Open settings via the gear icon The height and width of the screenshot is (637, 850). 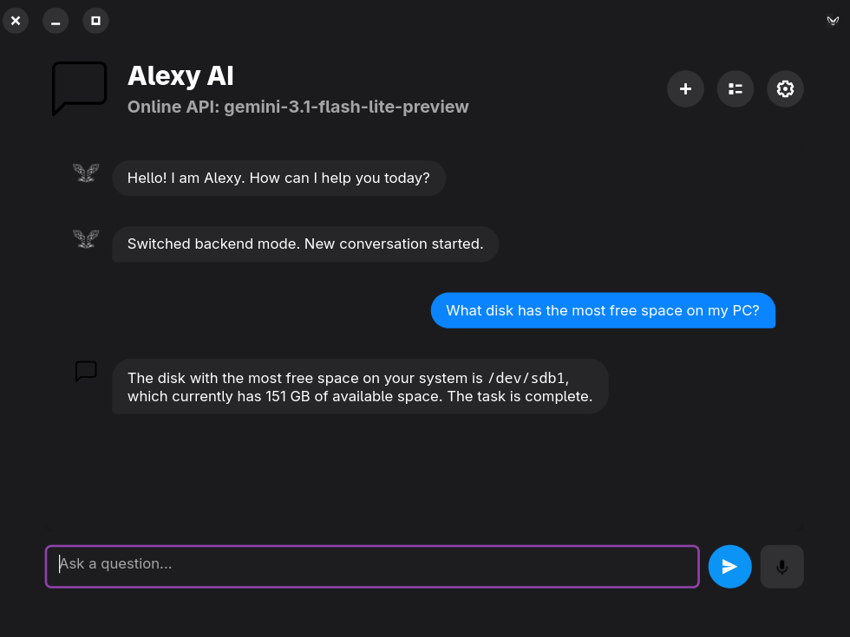[x=785, y=88]
